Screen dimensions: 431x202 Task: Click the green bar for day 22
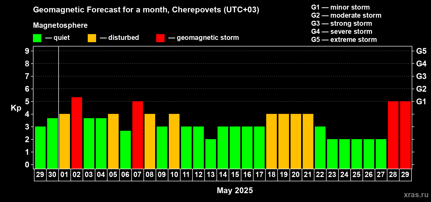[x=320, y=148]
